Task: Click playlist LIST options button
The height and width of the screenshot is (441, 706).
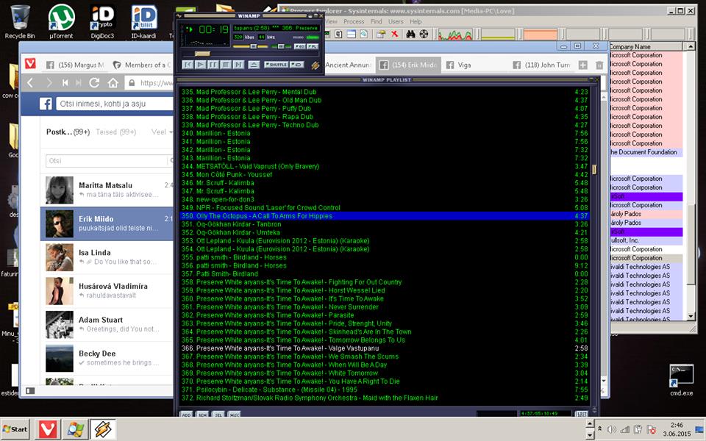Action: [x=582, y=414]
